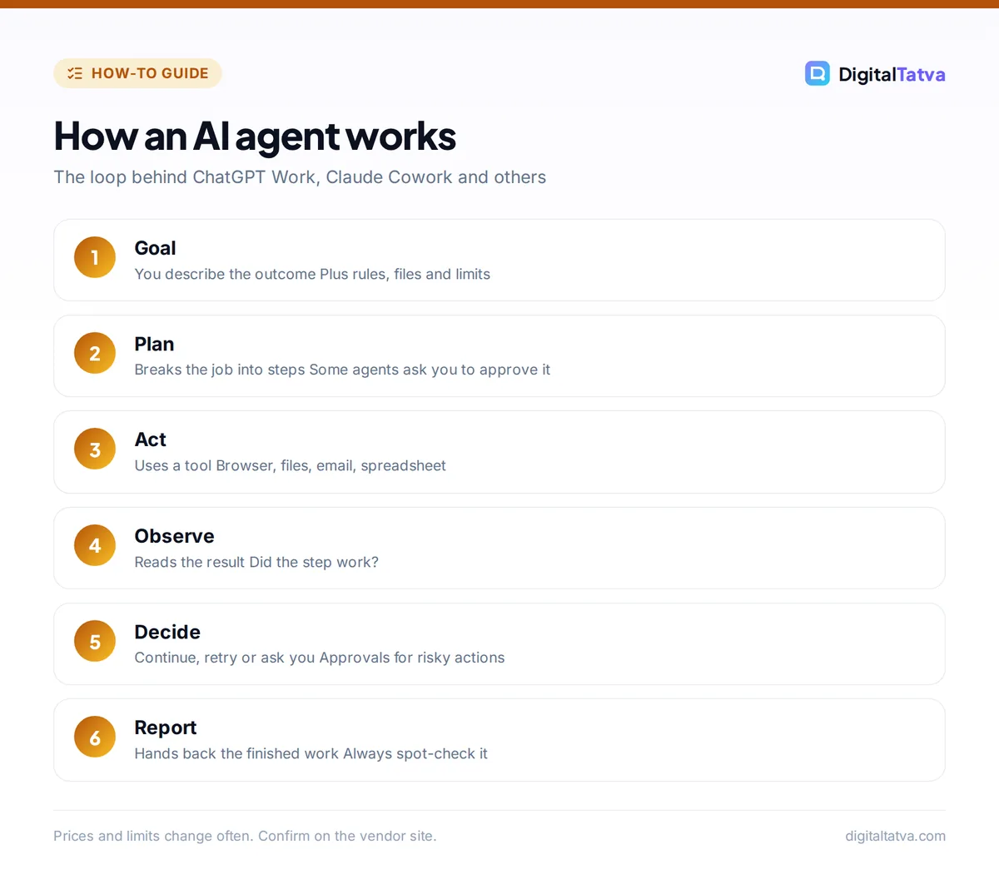Click 'Continue, retry or ask you' description

coord(320,658)
